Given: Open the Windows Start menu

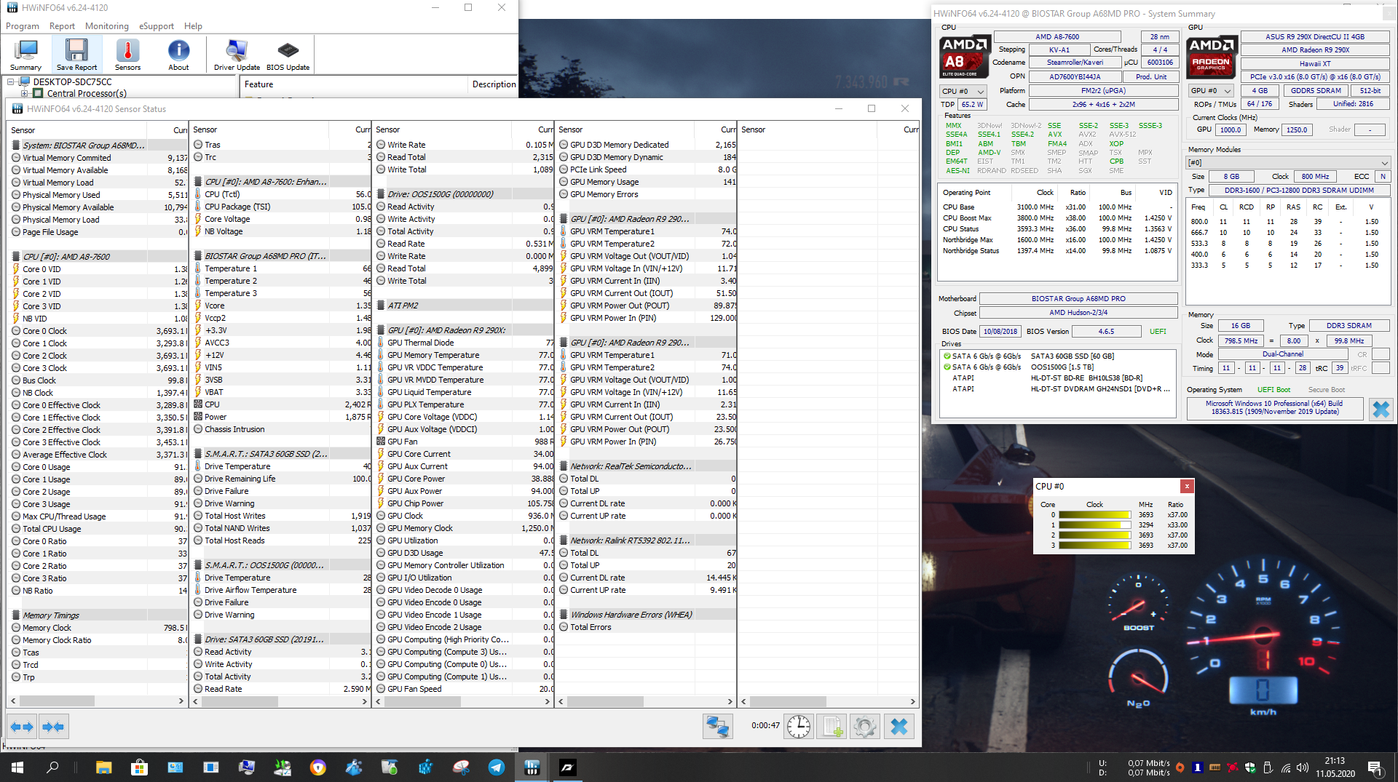Looking at the screenshot, I should click(x=17, y=767).
